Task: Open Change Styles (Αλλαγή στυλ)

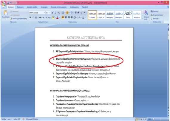Action: pyautogui.click(x=146, y=15)
